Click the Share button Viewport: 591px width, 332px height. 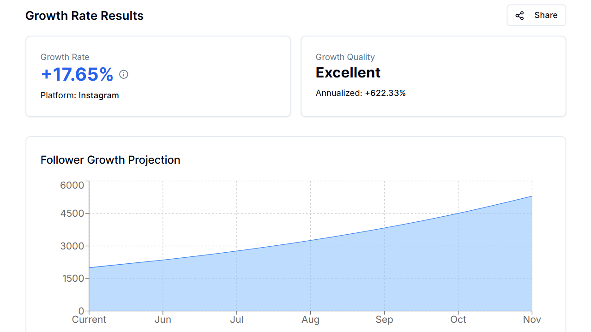point(536,15)
